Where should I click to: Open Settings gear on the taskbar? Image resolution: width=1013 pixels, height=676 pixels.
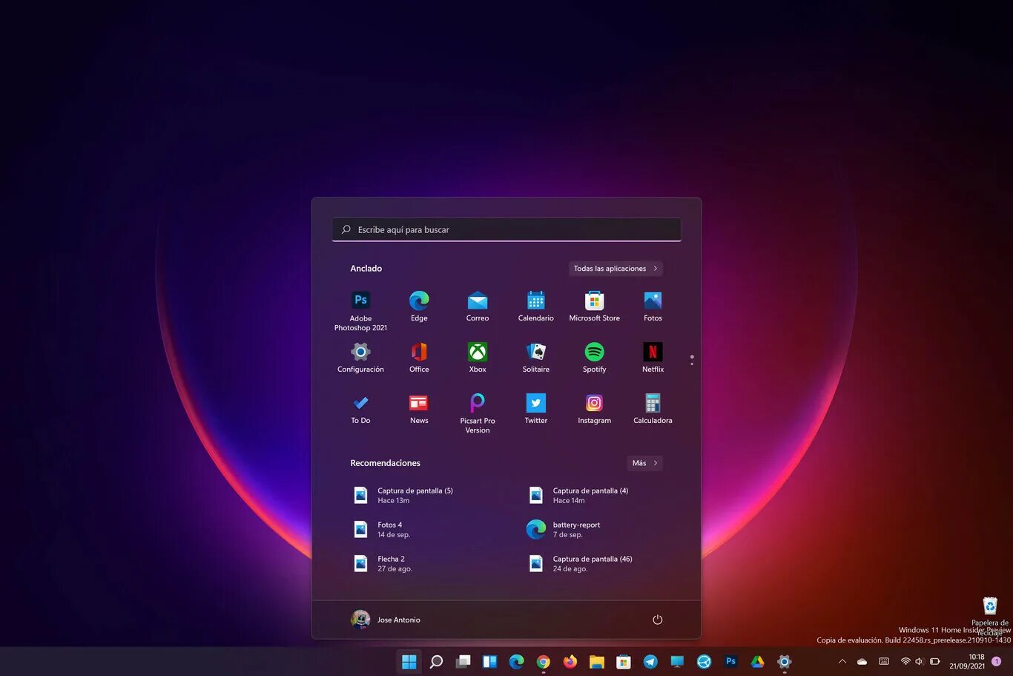click(x=784, y=661)
